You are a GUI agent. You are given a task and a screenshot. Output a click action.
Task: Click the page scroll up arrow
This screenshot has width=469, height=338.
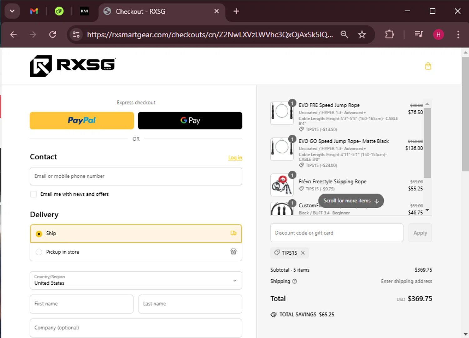(465, 53)
